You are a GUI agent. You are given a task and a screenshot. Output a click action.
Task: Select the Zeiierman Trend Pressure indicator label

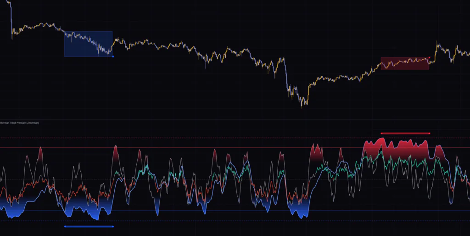pyautogui.click(x=19, y=123)
